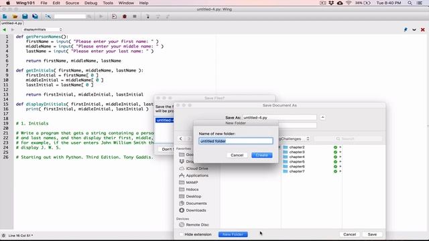Expand the chapter7 folder arrow
This screenshot has height=241, width=429.
(341, 171)
